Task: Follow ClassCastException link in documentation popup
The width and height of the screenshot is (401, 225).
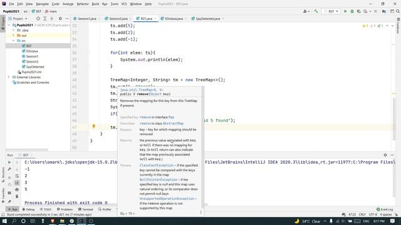Action: [157, 165]
